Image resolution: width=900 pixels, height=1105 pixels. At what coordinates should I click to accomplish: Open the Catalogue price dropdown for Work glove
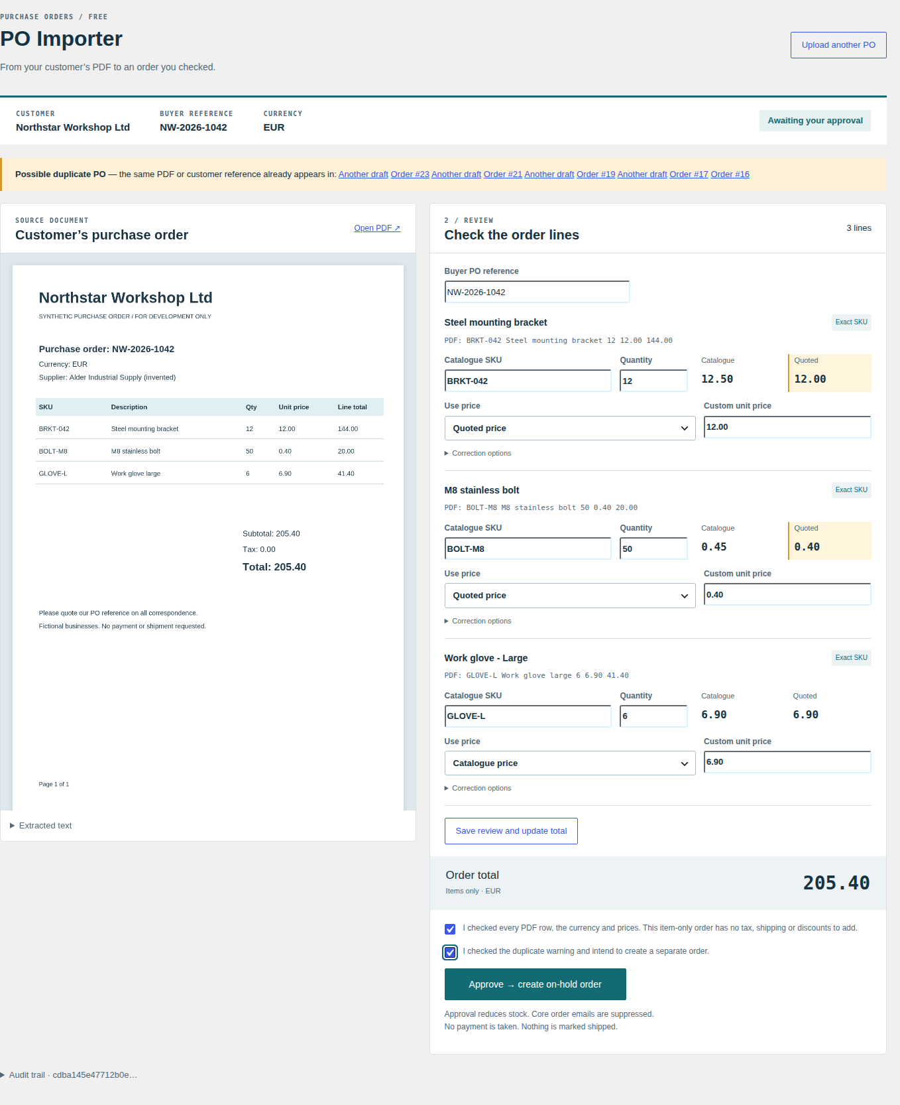click(x=570, y=763)
